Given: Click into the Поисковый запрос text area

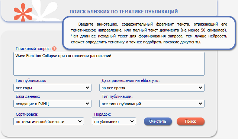Looking at the screenshot, I should [x=109, y=64].
